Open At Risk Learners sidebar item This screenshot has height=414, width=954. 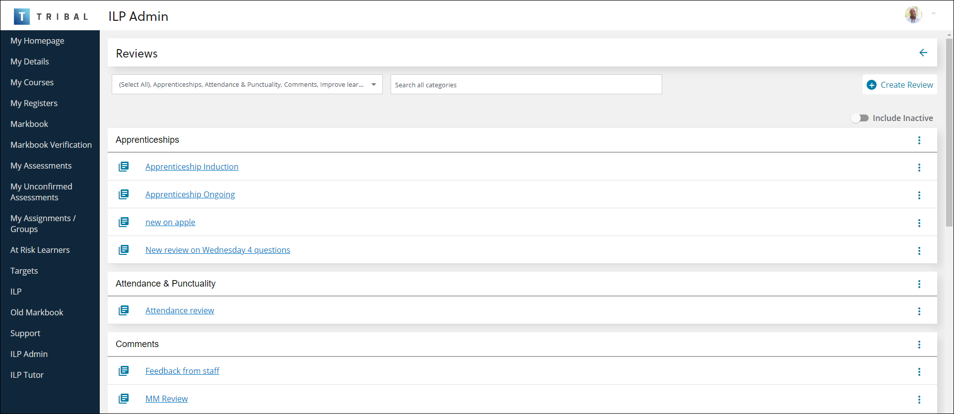point(40,250)
